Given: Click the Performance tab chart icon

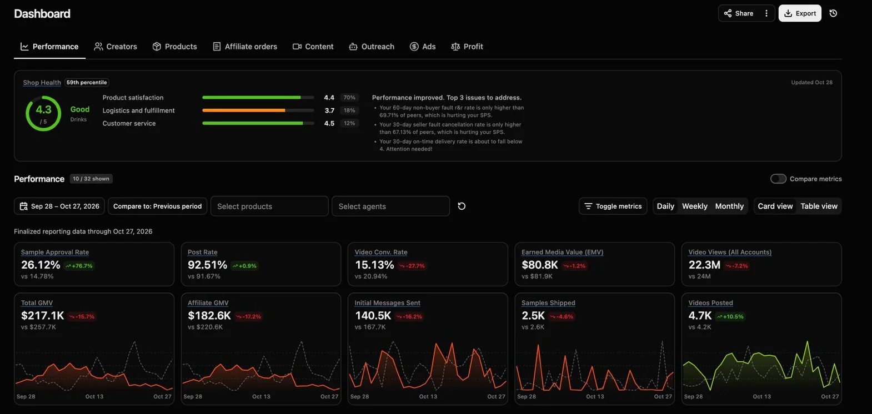Looking at the screenshot, I should click(x=24, y=47).
